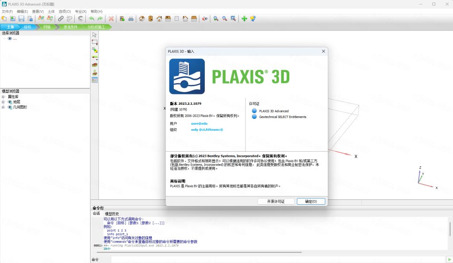Click the chain link icon in toolbar
The width and height of the screenshot is (453, 263).
[x=60, y=19]
